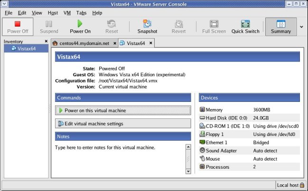Open the File menu
Screen dimensions: 308x191
point(9,13)
